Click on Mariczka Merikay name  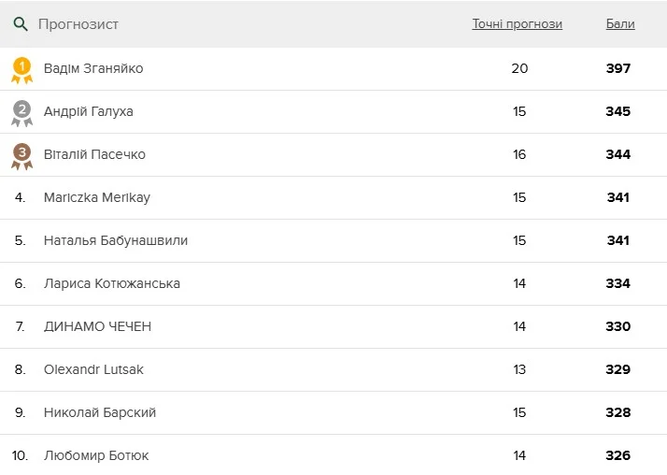point(97,197)
